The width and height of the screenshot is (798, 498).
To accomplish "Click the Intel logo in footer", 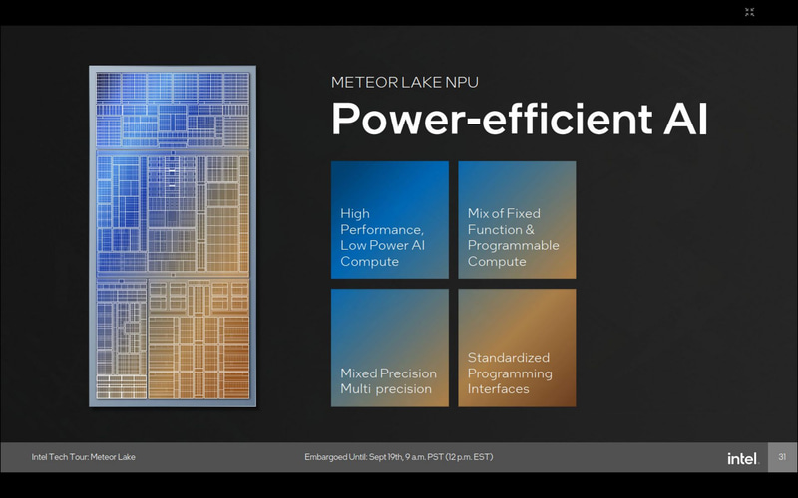I will point(743,458).
